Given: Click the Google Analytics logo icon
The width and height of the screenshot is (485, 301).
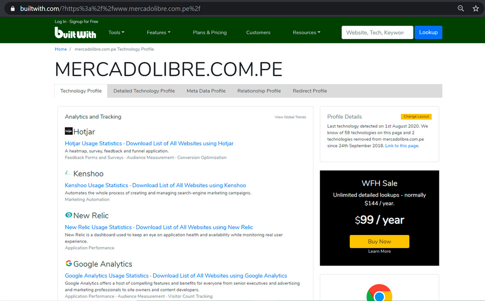Looking at the screenshot, I should (x=69, y=263).
